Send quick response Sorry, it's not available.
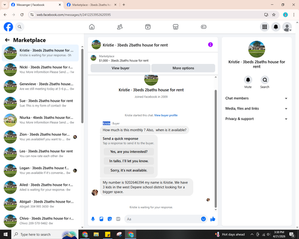Viewport: 299px width, 239px height. click(129, 170)
